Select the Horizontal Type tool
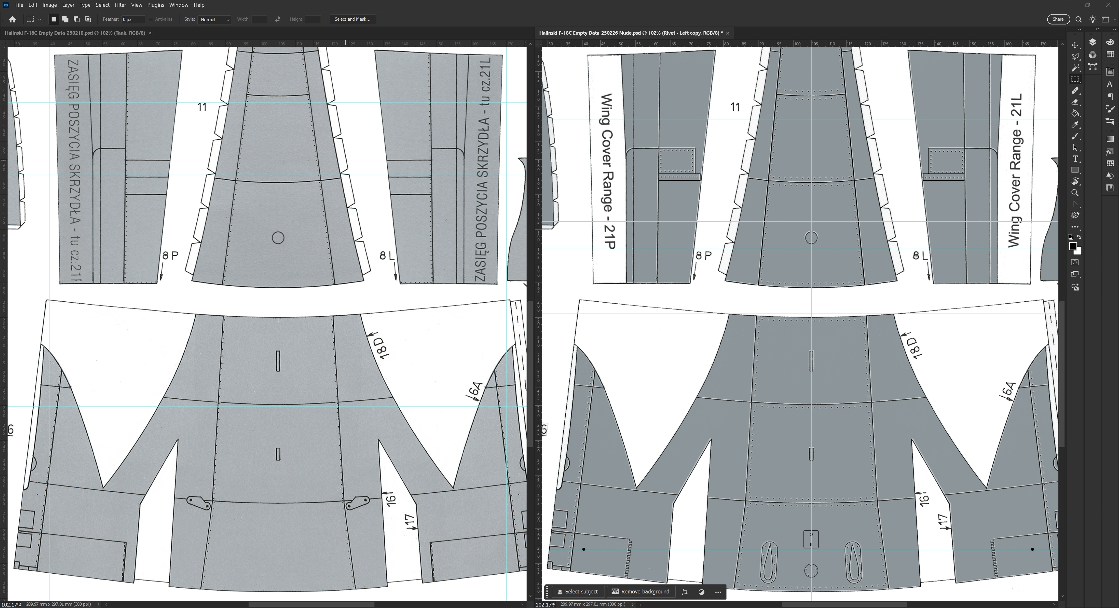This screenshot has height=608, width=1119. (x=1075, y=159)
